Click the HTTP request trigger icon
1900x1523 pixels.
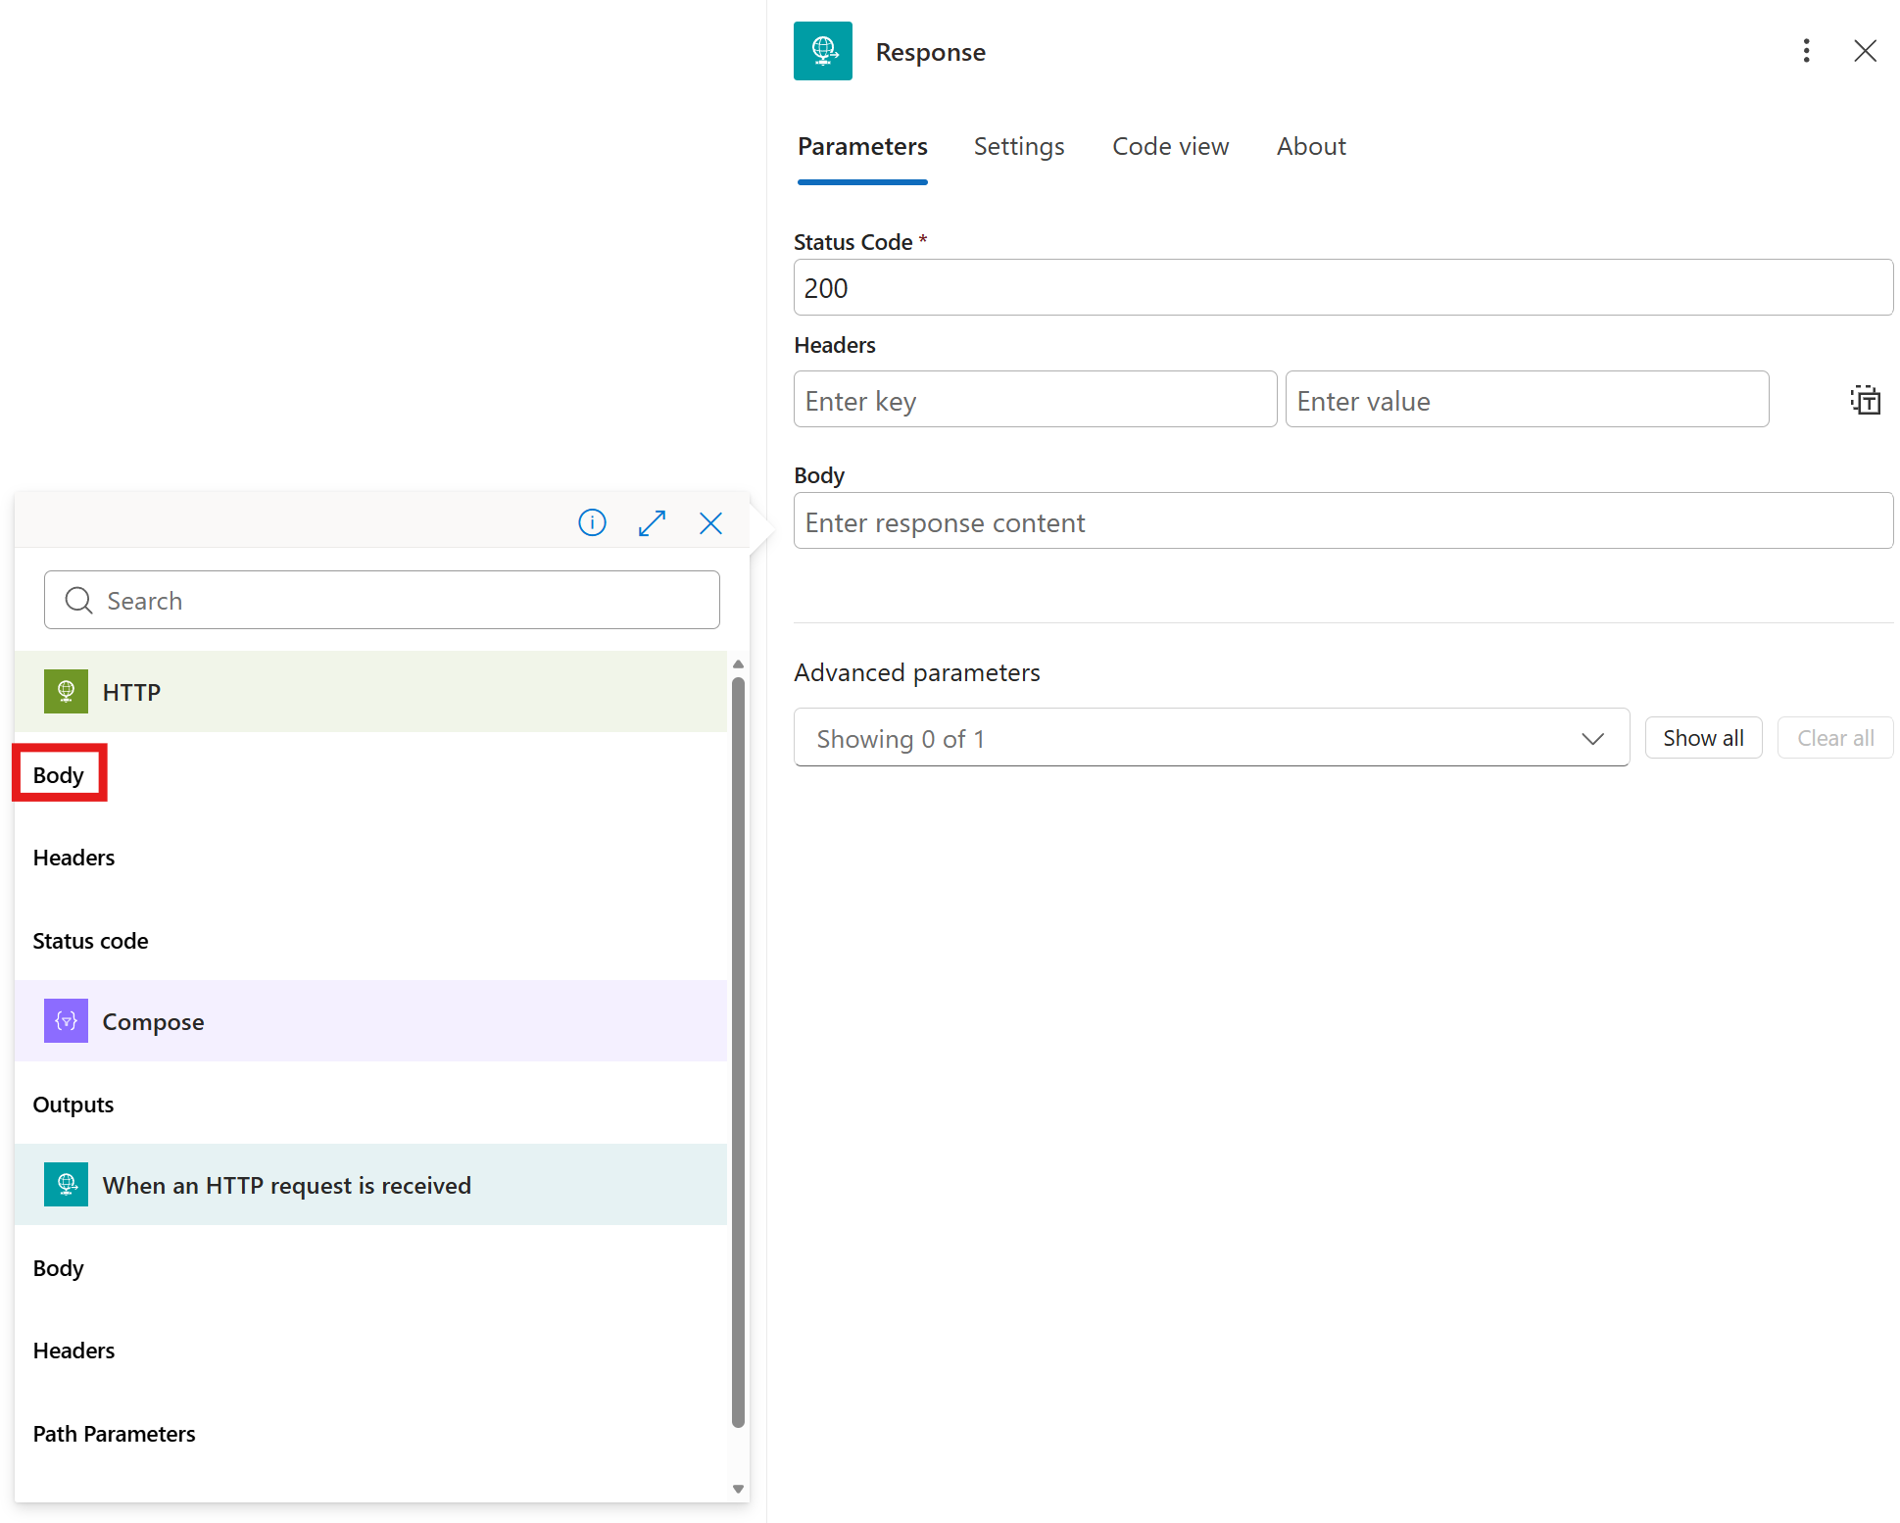(66, 1185)
